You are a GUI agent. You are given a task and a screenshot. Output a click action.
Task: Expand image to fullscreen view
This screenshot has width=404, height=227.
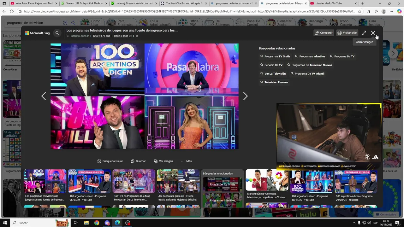(364, 33)
